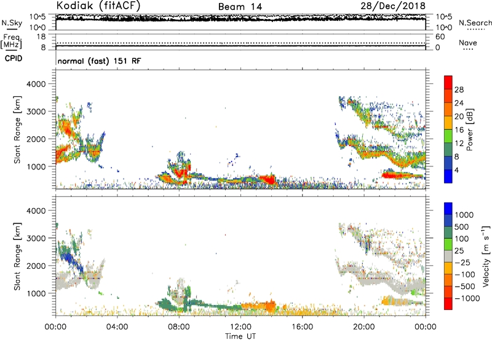Viewport: 492px width, 340px height.
Task: Click the 'Kodiak (fitACF)' plot title
Action: click(x=98, y=6)
